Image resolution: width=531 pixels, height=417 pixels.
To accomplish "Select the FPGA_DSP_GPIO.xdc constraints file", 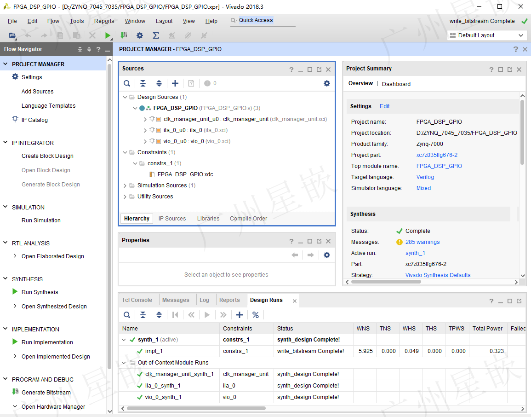I will click(185, 174).
